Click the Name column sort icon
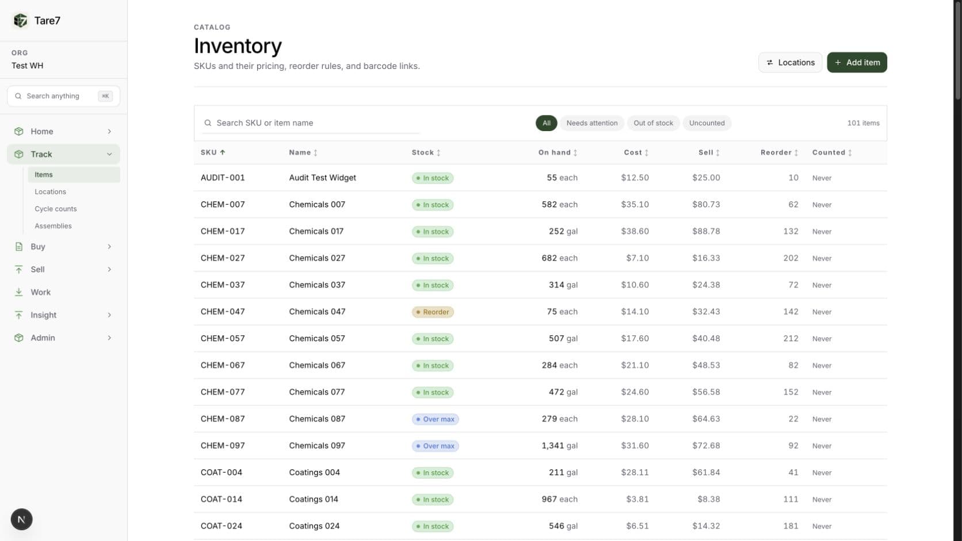Viewport: 962px width, 541px height. point(315,153)
